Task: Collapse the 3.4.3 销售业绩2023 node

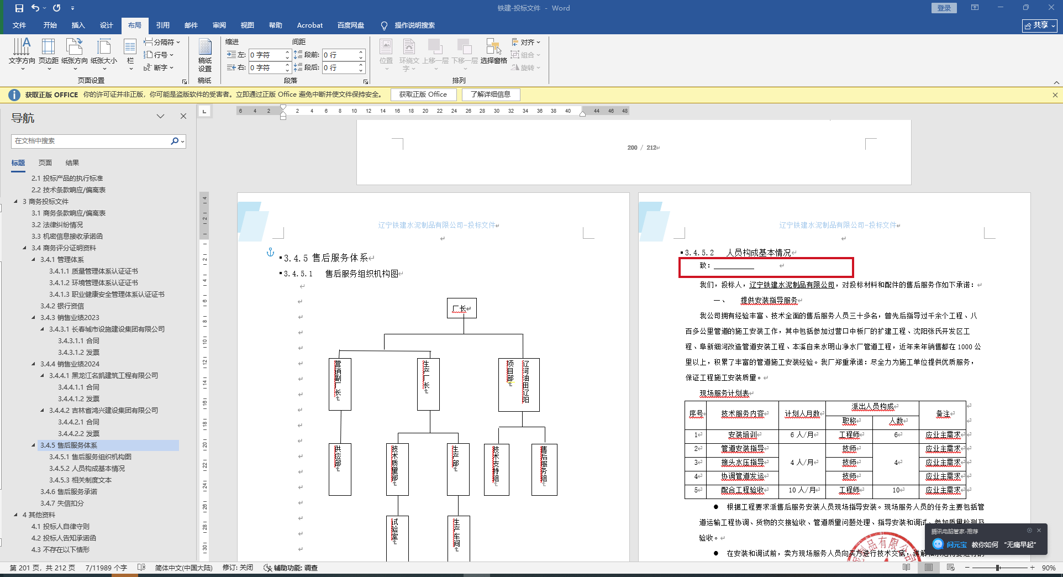Action: 33,318
